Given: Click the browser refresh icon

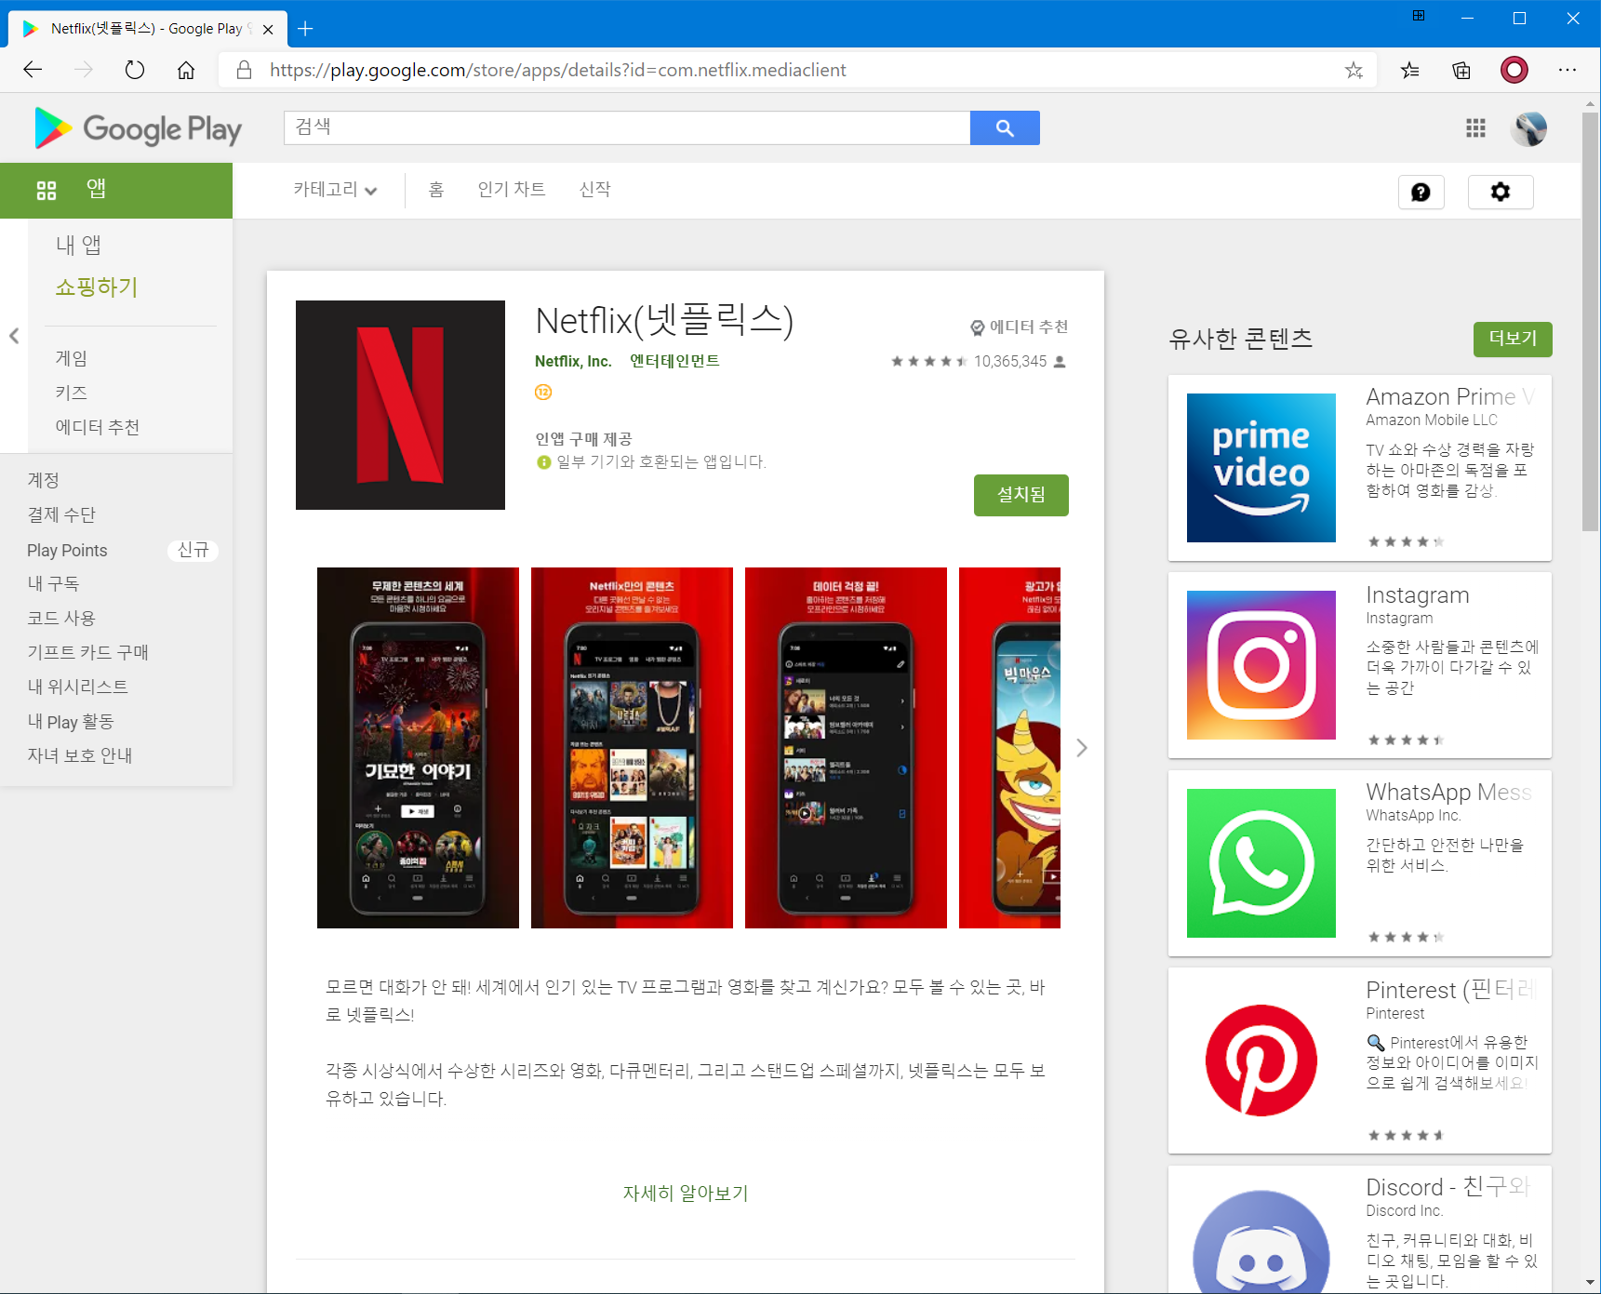Looking at the screenshot, I should [x=135, y=70].
